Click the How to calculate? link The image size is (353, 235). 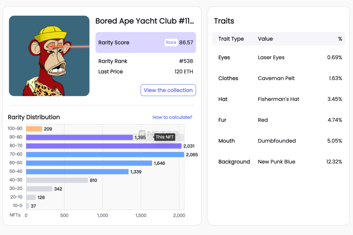coord(172,117)
